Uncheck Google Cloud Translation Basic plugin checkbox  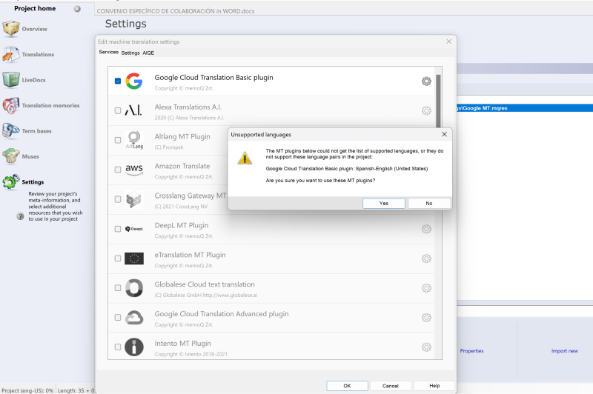[x=118, y=81]
